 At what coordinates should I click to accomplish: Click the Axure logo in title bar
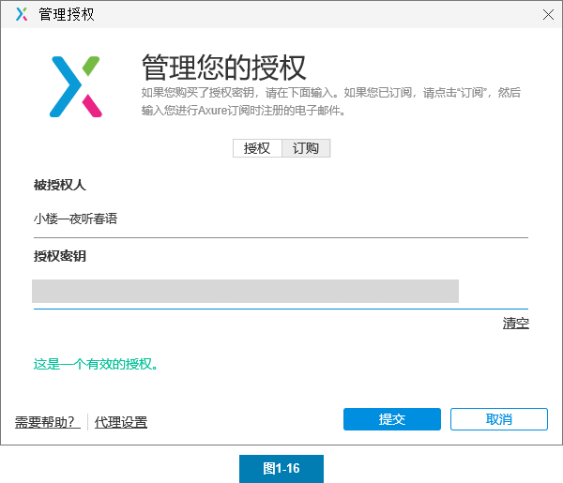tap(22, 14)
